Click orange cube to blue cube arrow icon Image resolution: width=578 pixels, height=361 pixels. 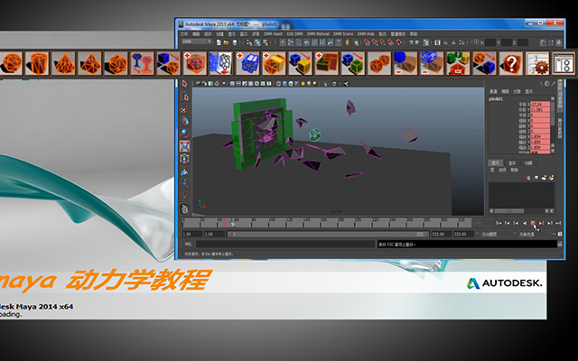click(x=484, y=63)
